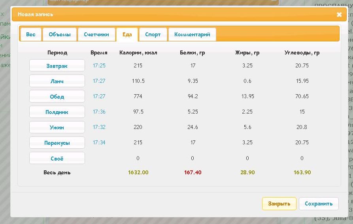The image size is (353, 224).
Task: Select the Своё custom meal button
Action: [57, 158]
